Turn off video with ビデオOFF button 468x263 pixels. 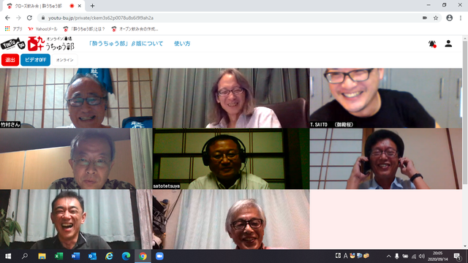[35, 60]
